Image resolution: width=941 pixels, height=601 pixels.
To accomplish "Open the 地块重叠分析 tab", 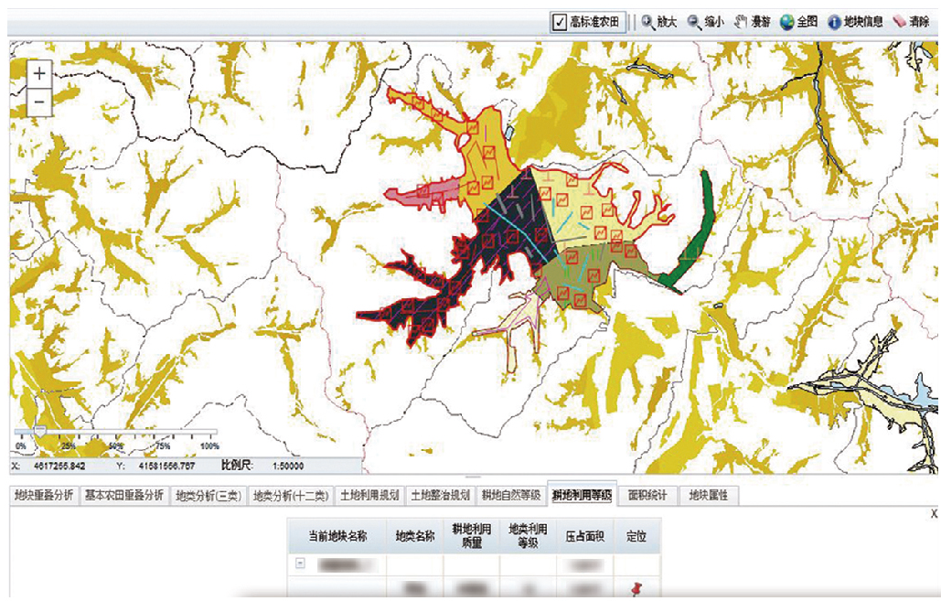I will click(44, 496).
